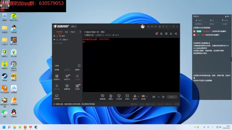Image resolution: width=232 pixels, height=130 pixels.
Task: Click the streamer avatar in the title bar
Action: [x=143, y=27]
